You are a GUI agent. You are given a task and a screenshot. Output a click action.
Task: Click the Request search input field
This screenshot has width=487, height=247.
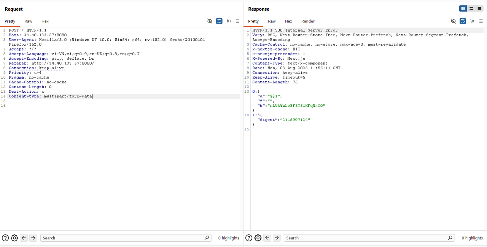tap(126, 238)
